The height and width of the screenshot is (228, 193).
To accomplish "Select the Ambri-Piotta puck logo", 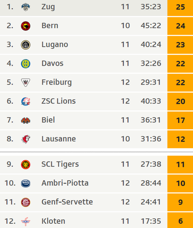I will tap(26, 183).
